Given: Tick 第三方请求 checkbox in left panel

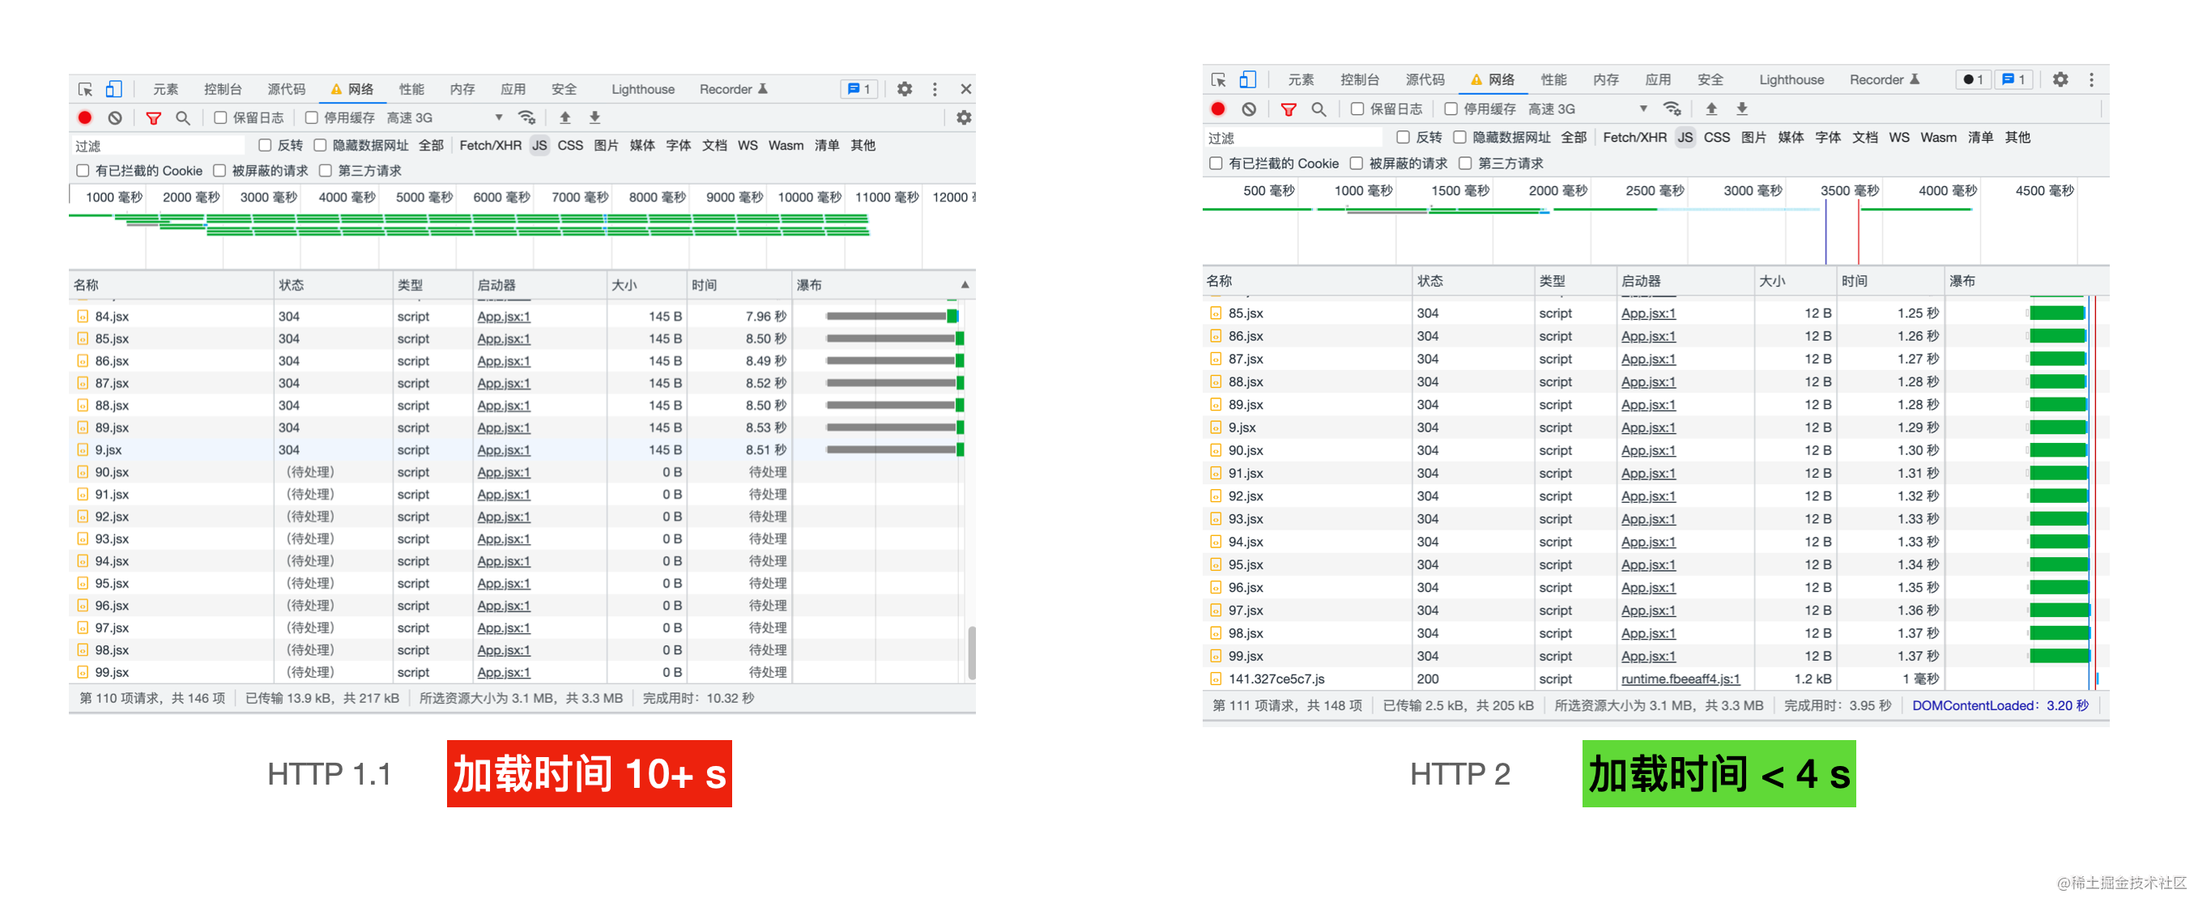Looking at the screenshot, I should [326, 171].
